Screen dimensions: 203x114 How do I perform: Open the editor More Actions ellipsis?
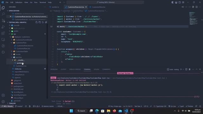click(x=200, y=7)
